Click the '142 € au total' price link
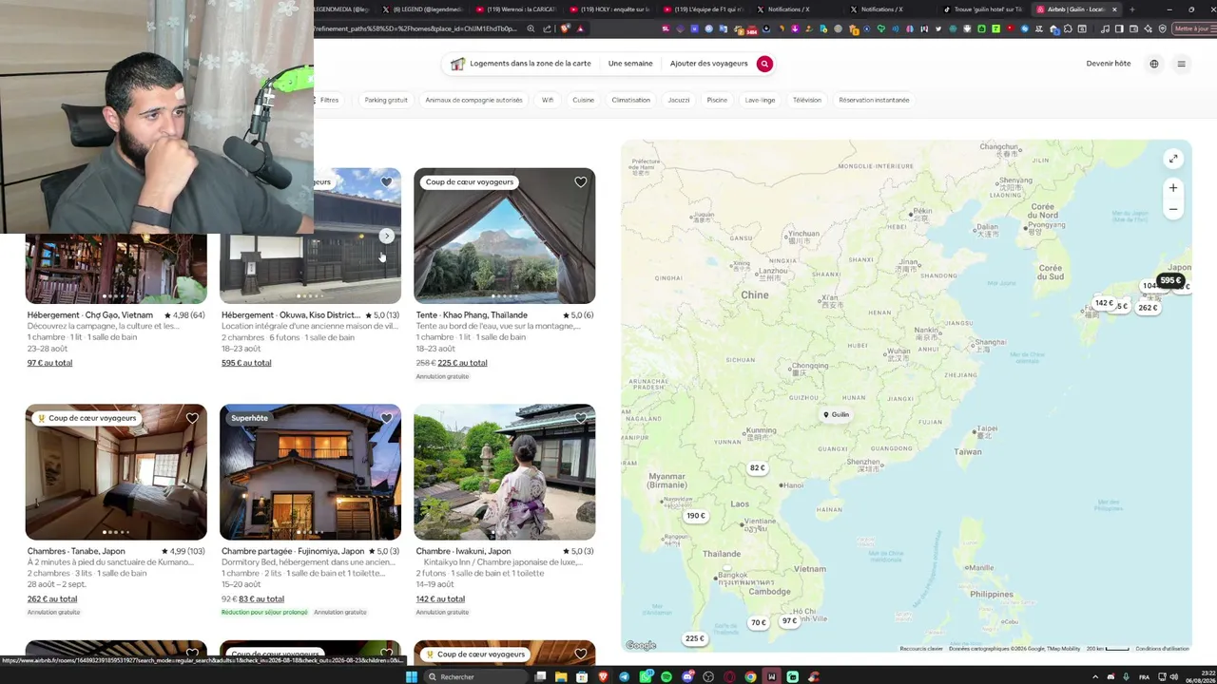The width and height of the screenshot is (1217, 684). click(x=440, y=599)
